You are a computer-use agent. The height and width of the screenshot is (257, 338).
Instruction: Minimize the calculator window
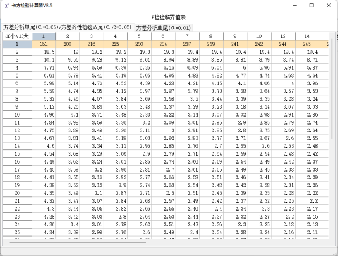click(294, 6)
